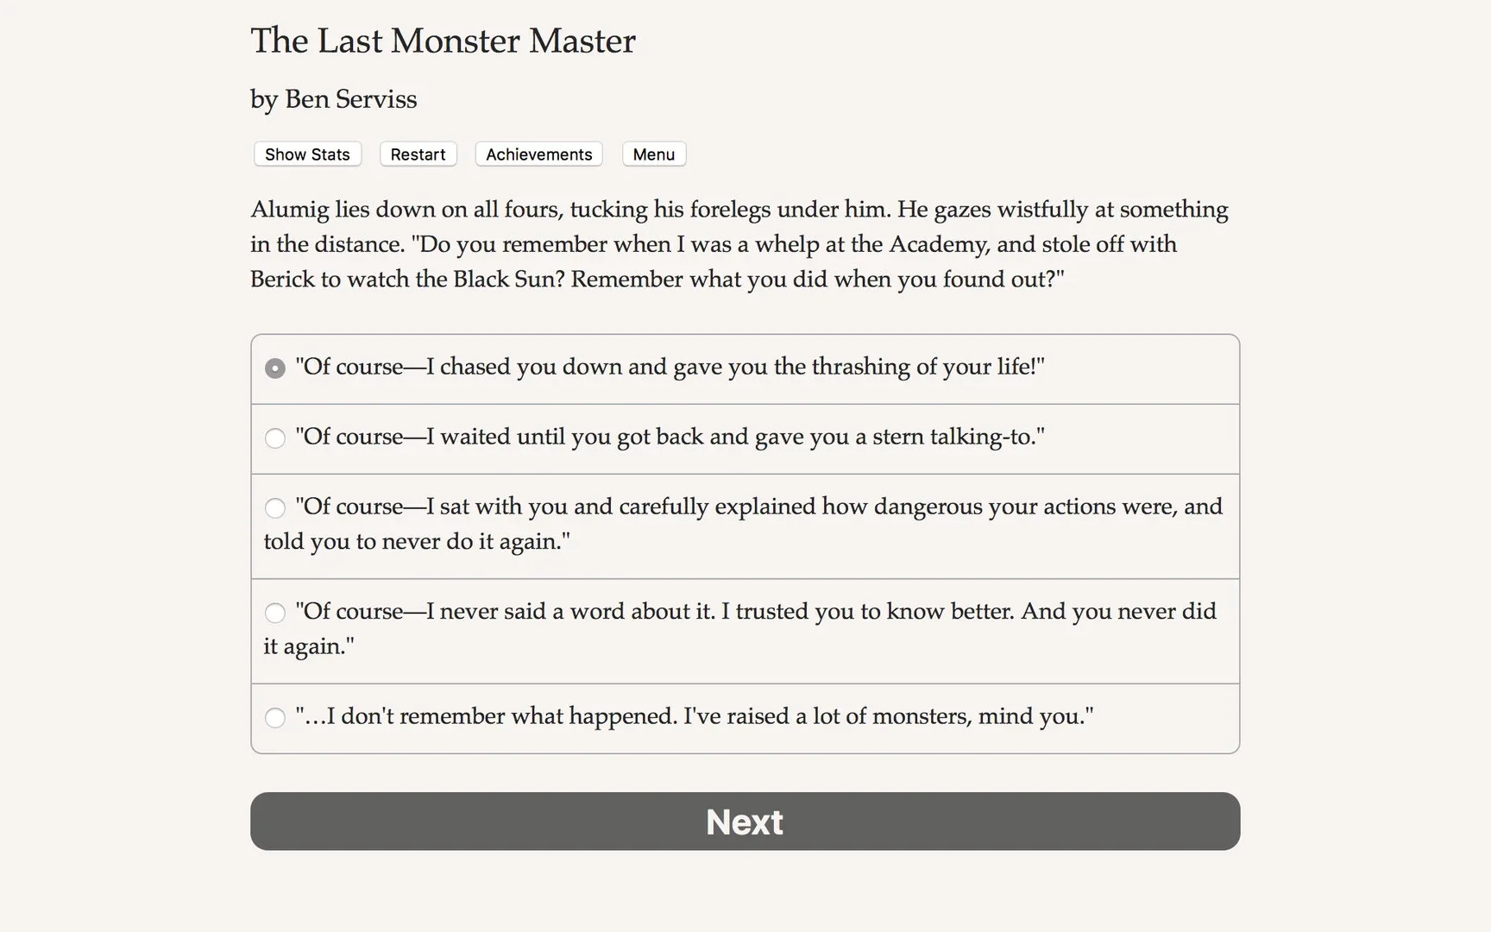This screenshot has width=1491, height=932.
Task: Select the 'thrashing of your life' response option
Action: pos(669,367)
